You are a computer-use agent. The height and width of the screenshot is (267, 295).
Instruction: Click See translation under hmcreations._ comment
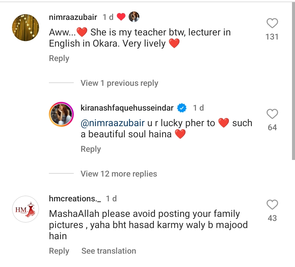click(108, 251)
